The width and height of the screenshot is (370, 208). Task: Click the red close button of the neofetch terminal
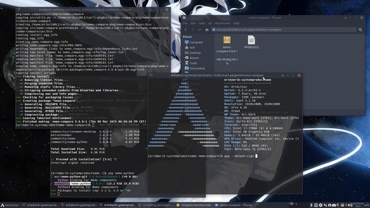[x=299, y=76]
